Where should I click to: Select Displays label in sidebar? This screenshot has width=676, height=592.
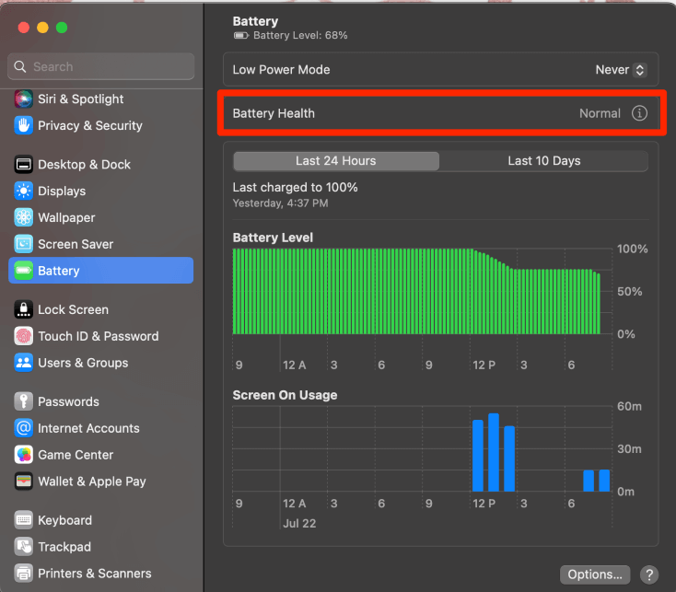click(62, 191)
